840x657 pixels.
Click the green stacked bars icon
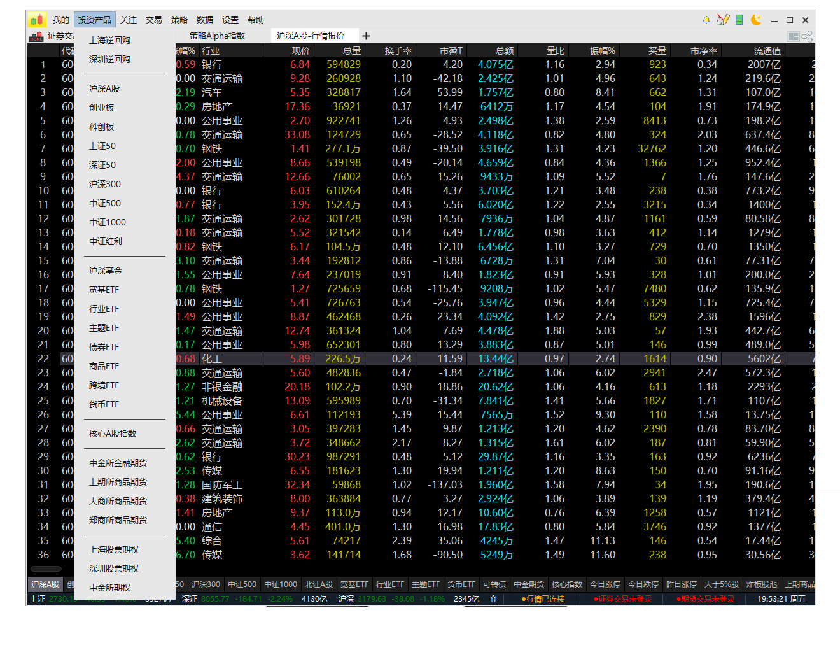tap(739, 20)
